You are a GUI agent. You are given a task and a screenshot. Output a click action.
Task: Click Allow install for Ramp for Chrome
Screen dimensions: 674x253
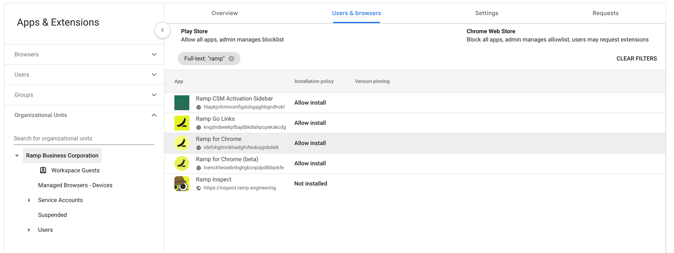(x=310, y=143)
